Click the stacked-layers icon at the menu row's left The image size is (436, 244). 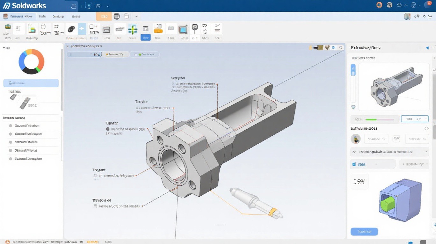6,17
